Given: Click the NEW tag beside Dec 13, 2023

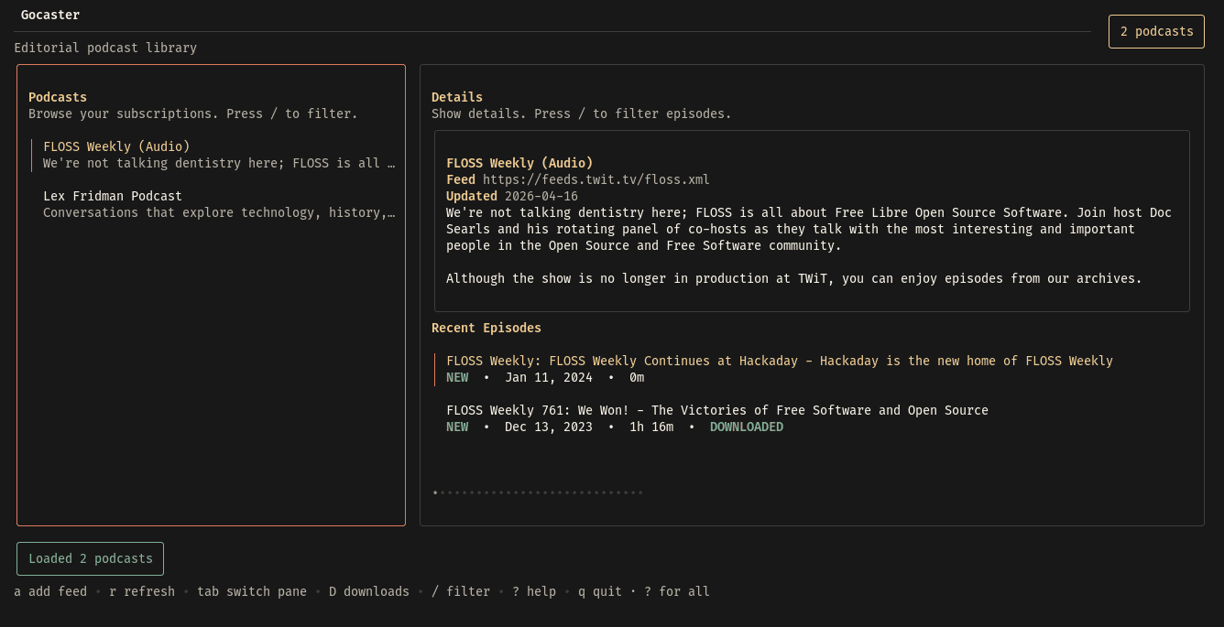Looking at the screenshot, I should tap(457, 427).
